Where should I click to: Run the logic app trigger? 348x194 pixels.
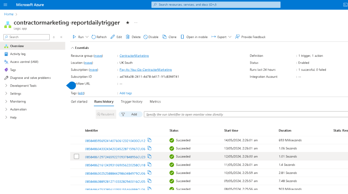tap(78, 37)
